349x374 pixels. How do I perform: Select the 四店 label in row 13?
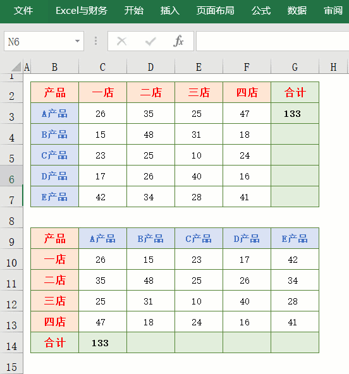click(54, 322)
